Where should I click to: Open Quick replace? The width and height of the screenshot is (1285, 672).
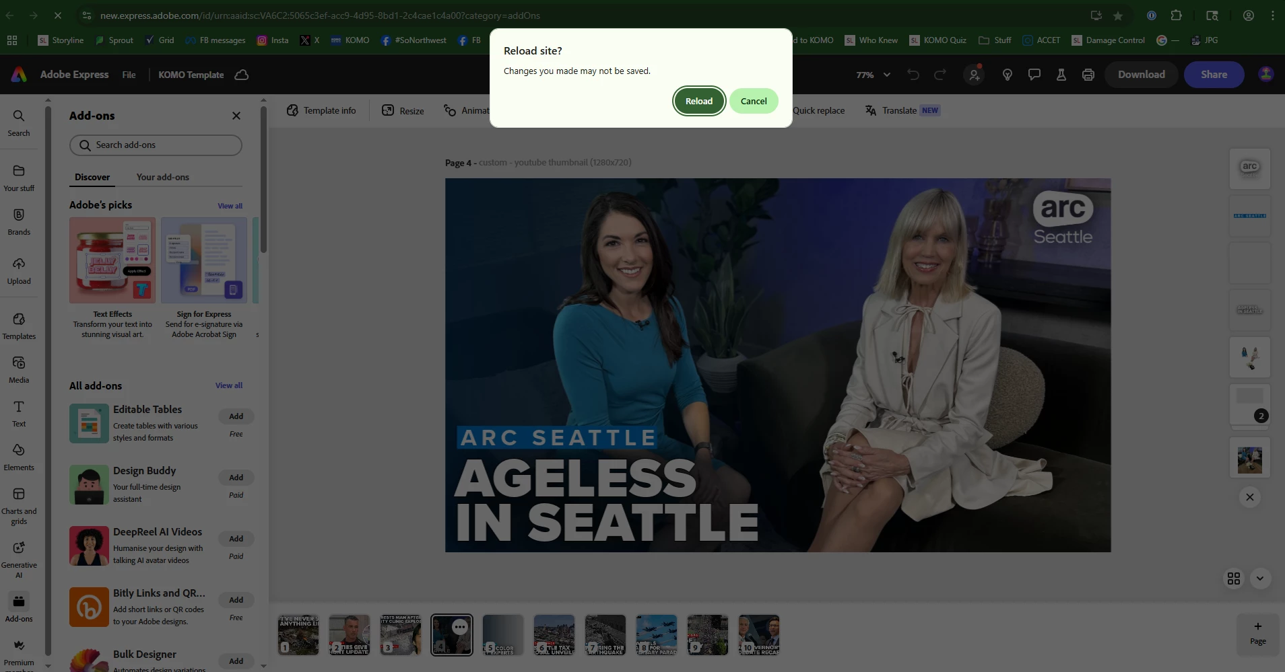(818, 110)
